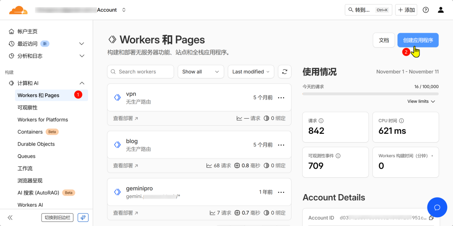Select Durable Objects in the sidebar

(36, 144)
